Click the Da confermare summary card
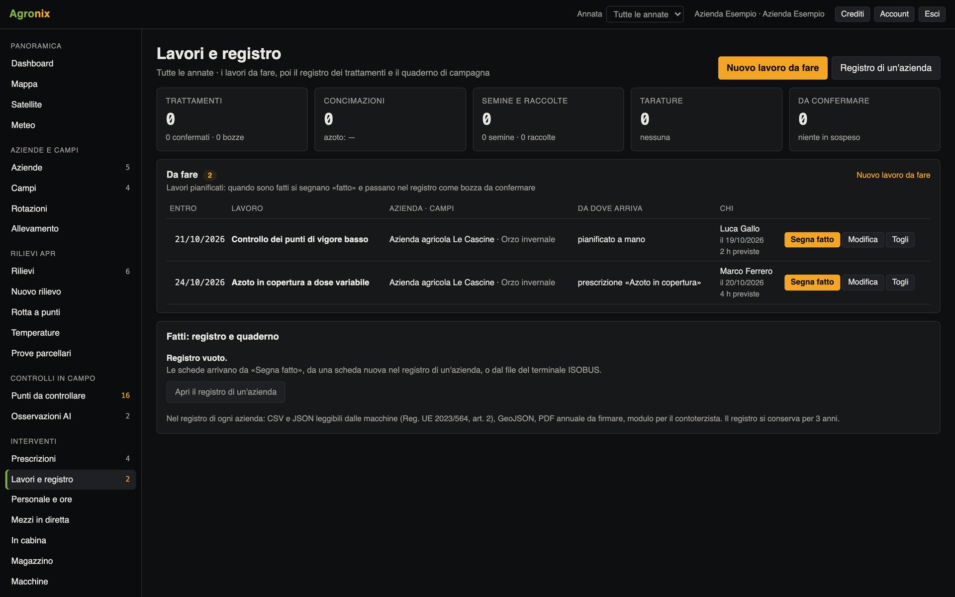 (864, 119)
